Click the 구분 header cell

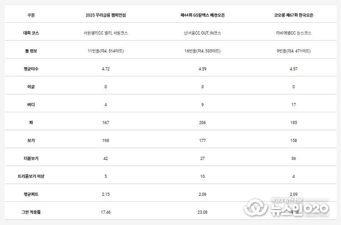[31, 15]
